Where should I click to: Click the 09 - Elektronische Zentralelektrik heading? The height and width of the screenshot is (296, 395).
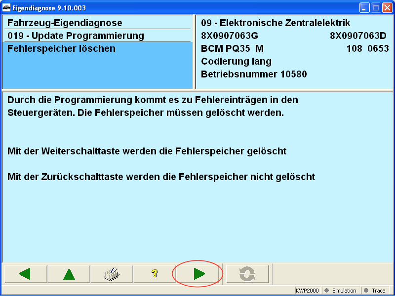click(x=276, y=23)
